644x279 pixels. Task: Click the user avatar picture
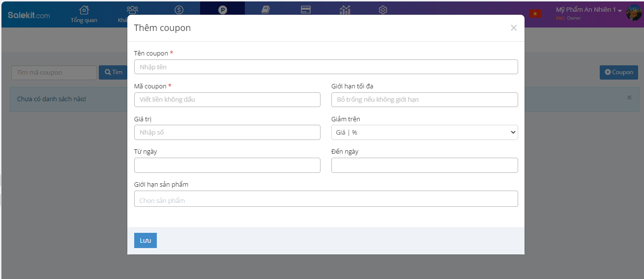coord(634,13)
